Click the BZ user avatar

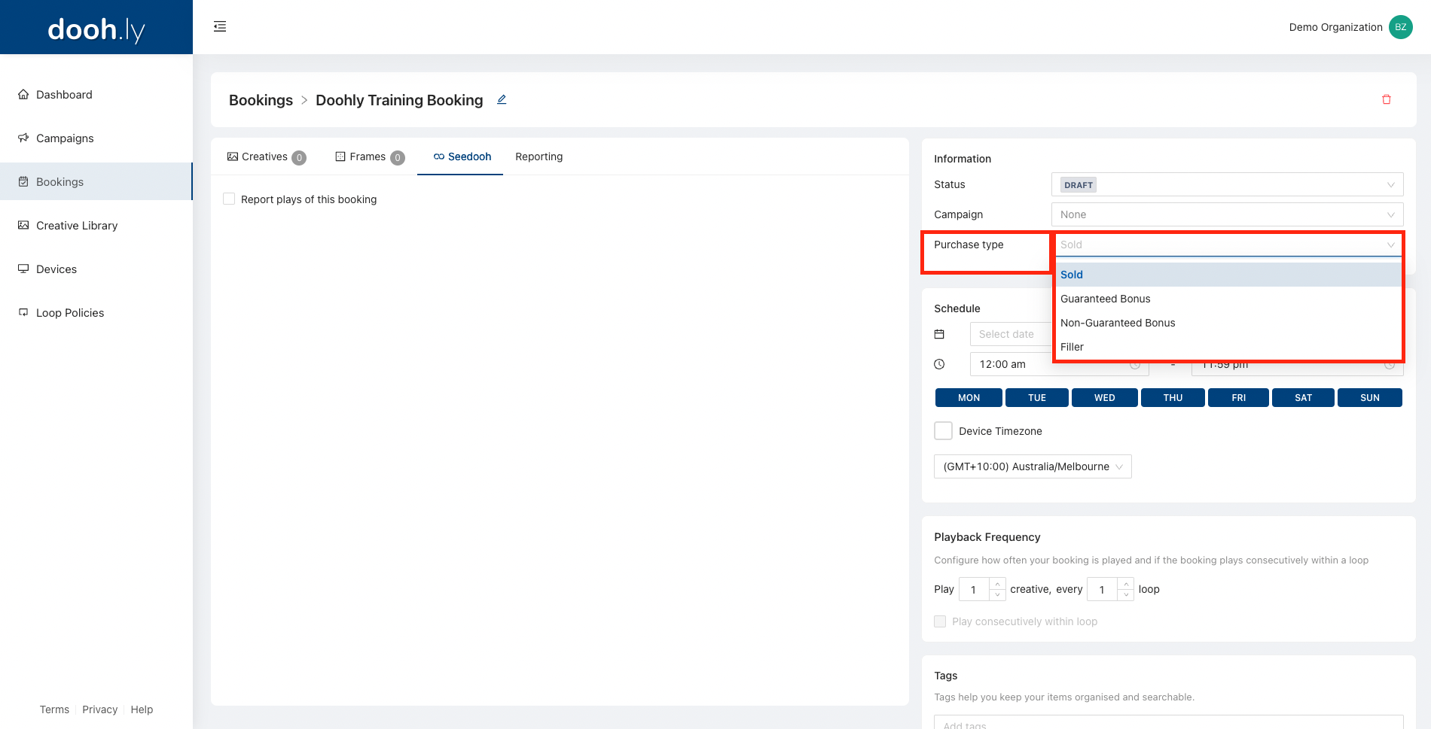(1400, 27)
